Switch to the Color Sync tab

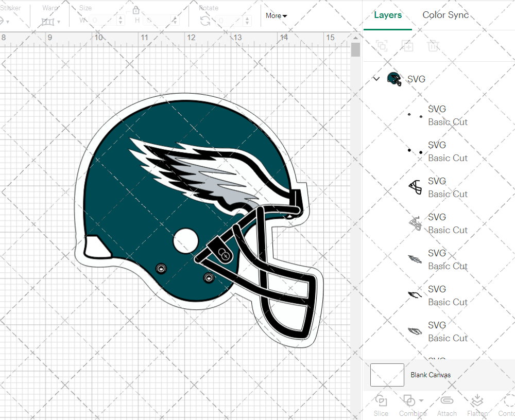[x=445, y=15]
